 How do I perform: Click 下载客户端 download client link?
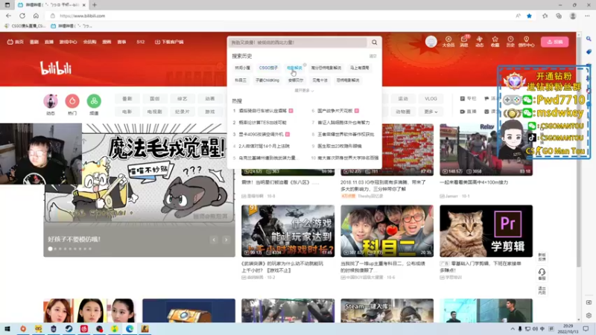169,42
